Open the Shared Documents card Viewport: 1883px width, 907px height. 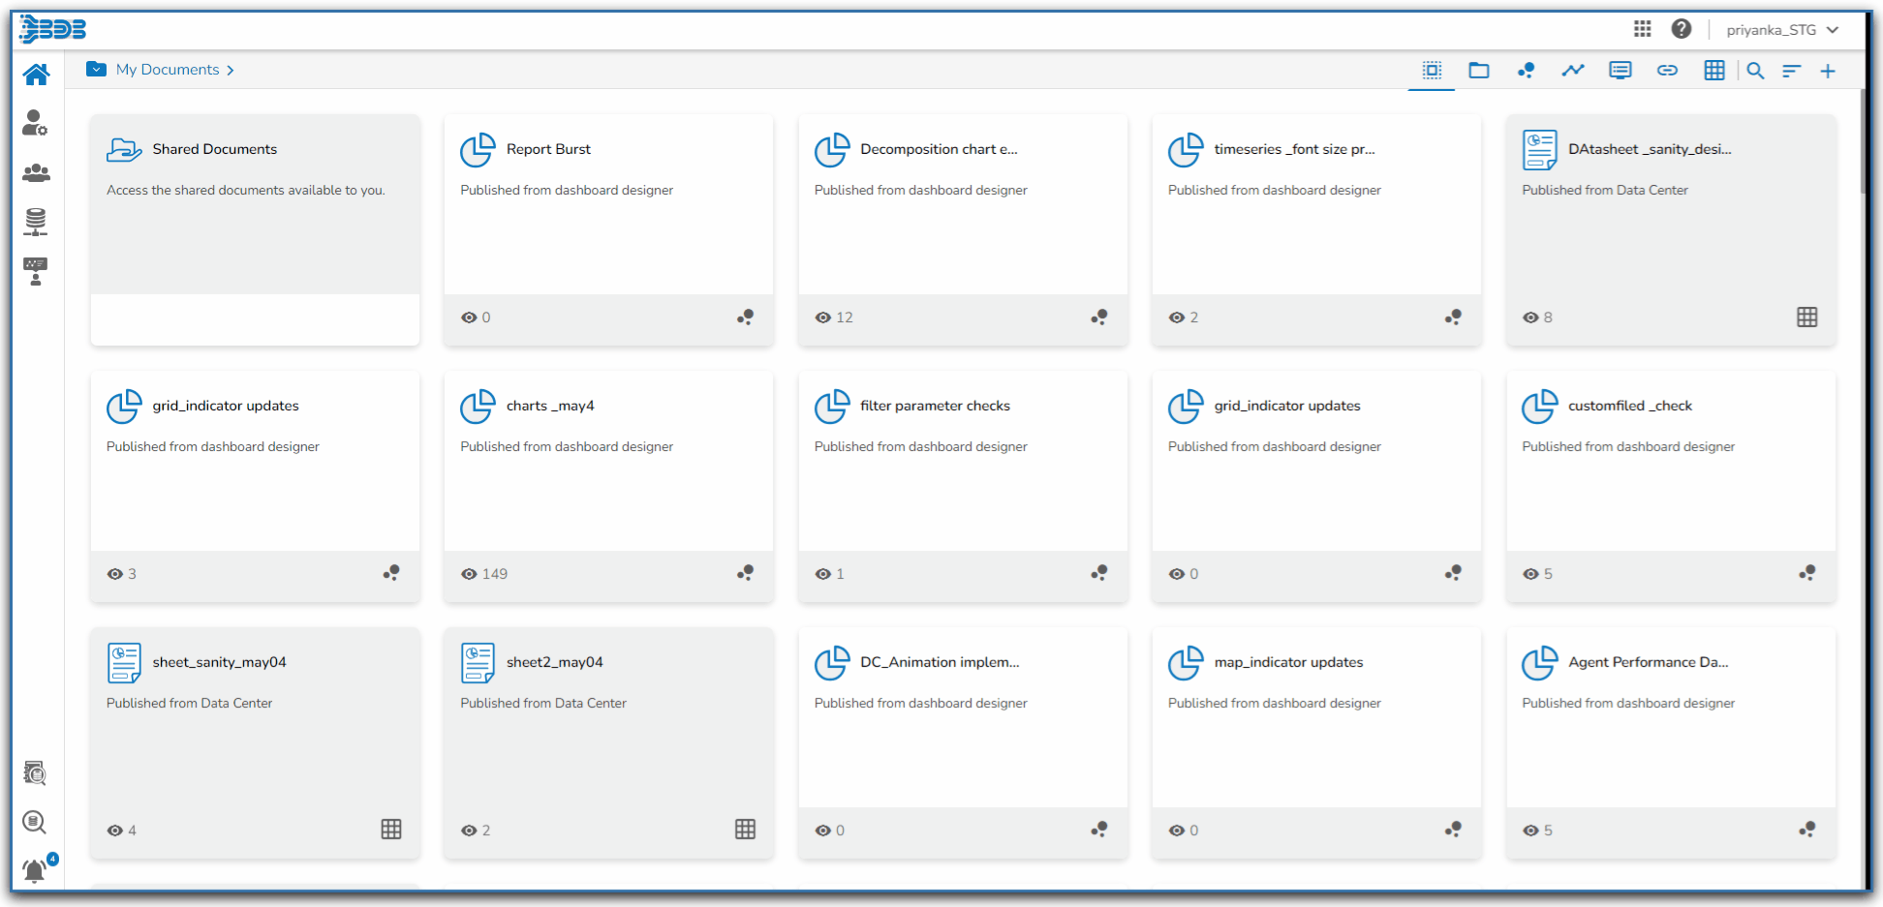[x=255, y=229]
